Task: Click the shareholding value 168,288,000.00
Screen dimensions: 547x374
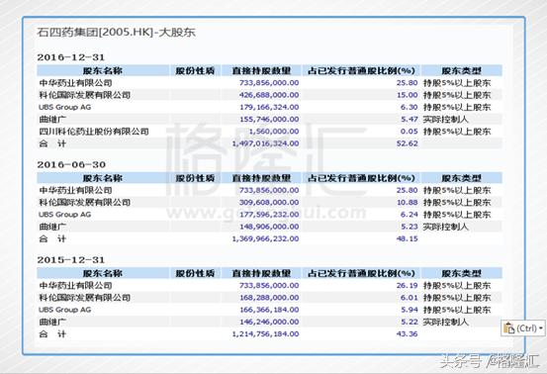Action: (269, 298)
